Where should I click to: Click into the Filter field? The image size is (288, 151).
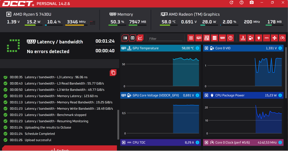coord(165,39)
